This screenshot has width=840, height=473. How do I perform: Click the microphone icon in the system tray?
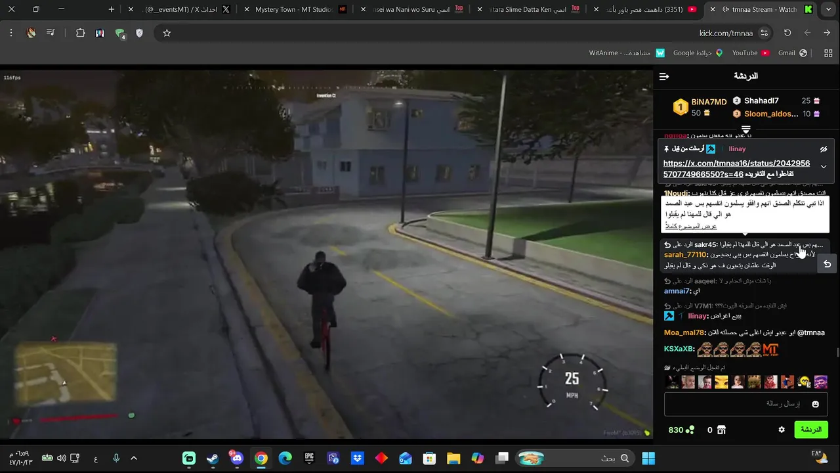(116, 458)
